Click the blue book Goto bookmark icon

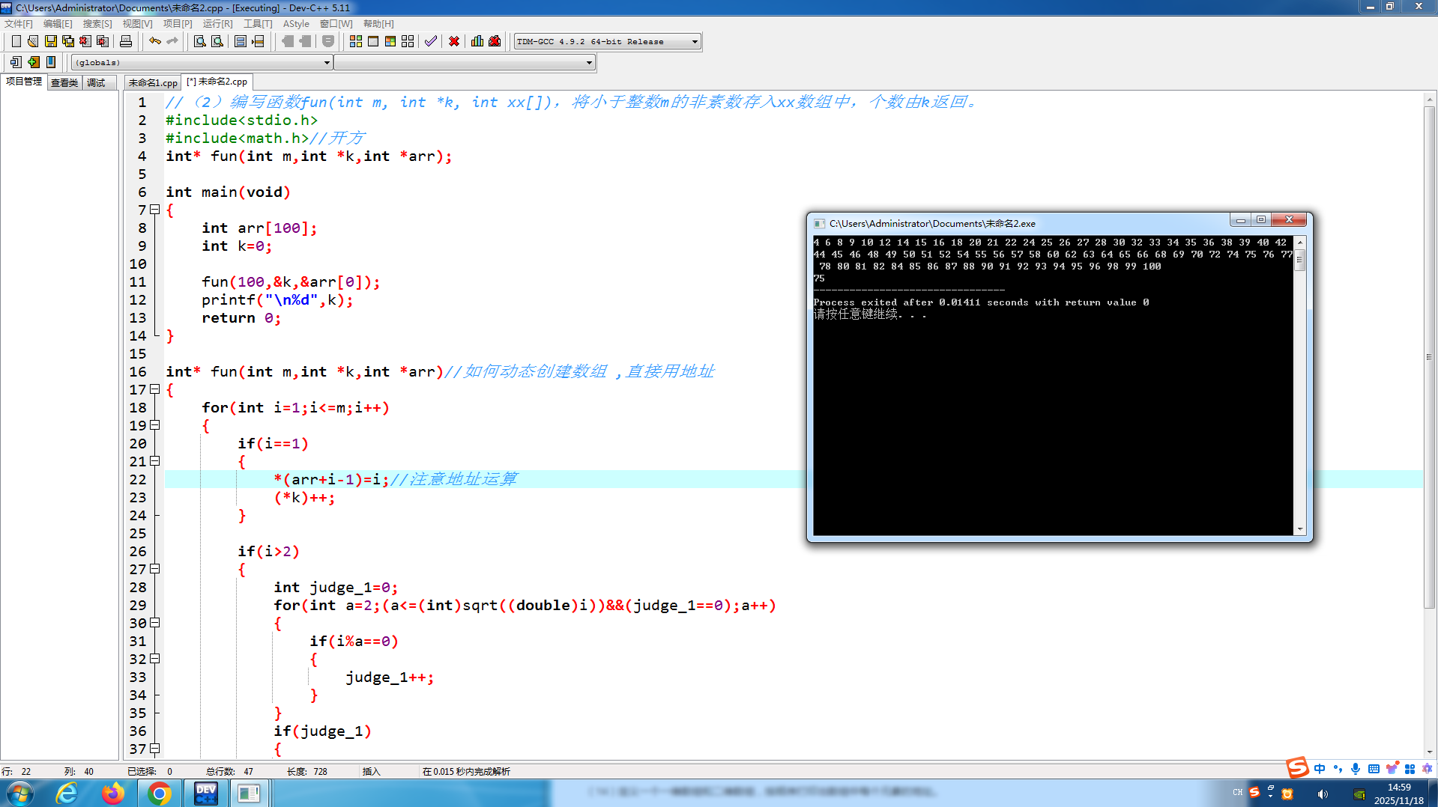click(x=51, y=62)
